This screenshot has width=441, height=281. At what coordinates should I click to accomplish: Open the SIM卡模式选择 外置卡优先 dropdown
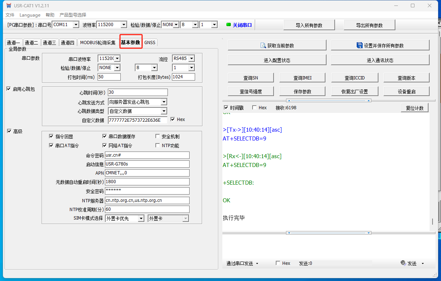pos(141,218)
